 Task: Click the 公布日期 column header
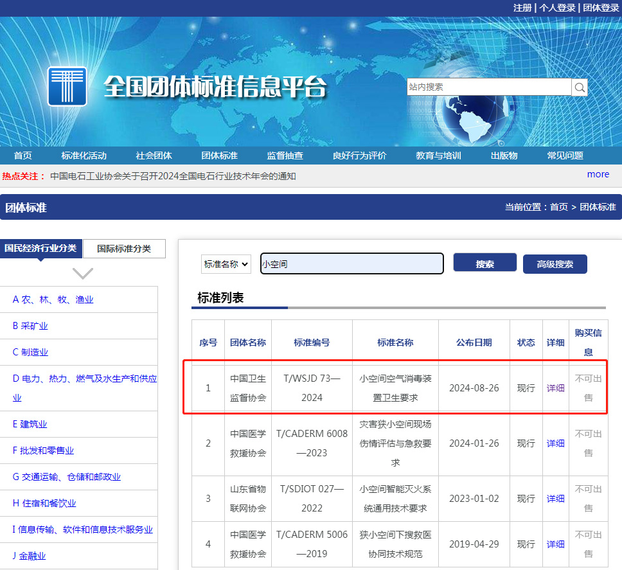474,343
